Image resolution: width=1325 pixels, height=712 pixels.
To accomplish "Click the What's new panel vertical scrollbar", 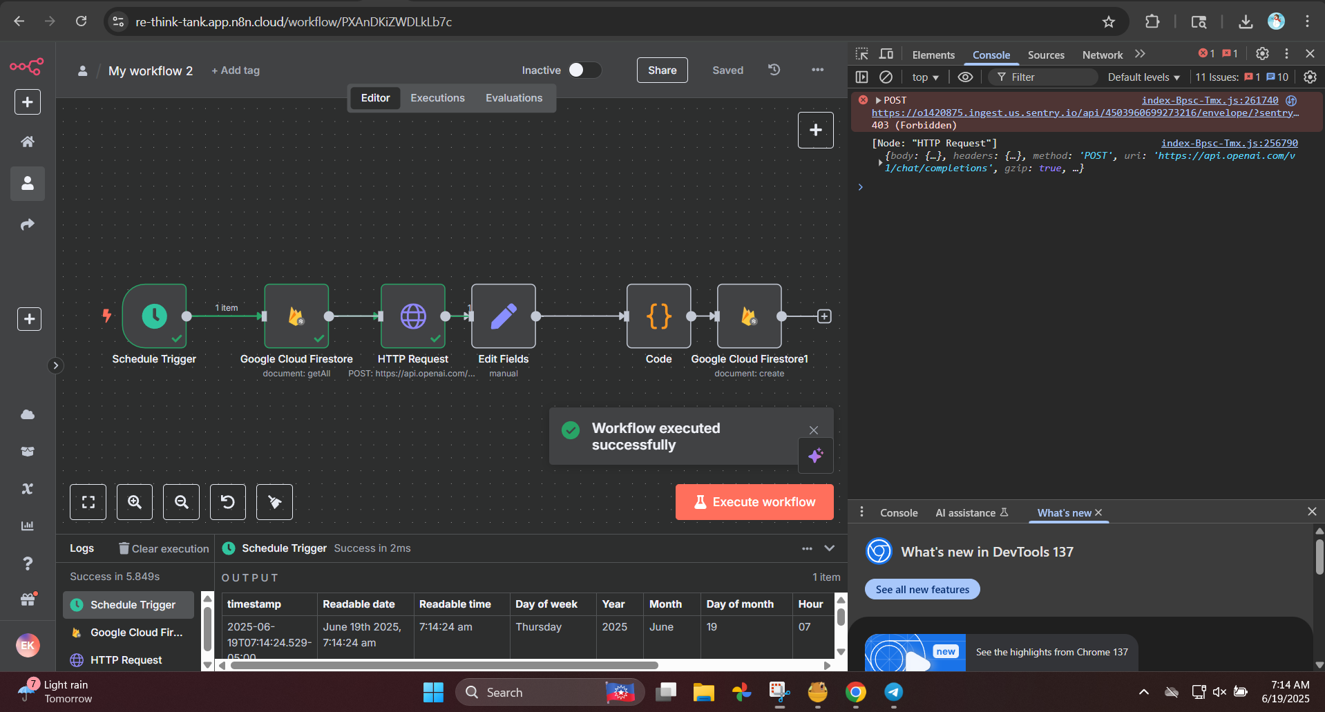I will (x=1319, y=557).
